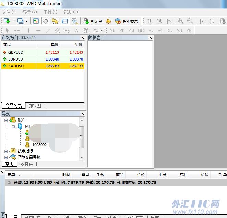This screenshot has height=218, width=227.
Task: Select the equidistant channel tool
Action: 58,31
